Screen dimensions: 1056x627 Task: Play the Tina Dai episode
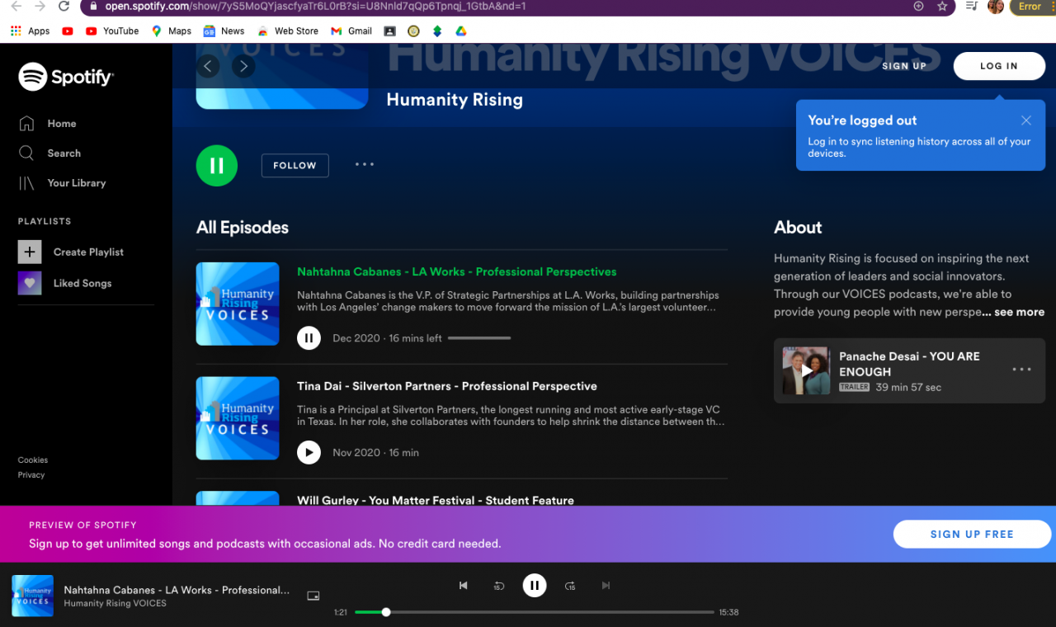(309, 452)
